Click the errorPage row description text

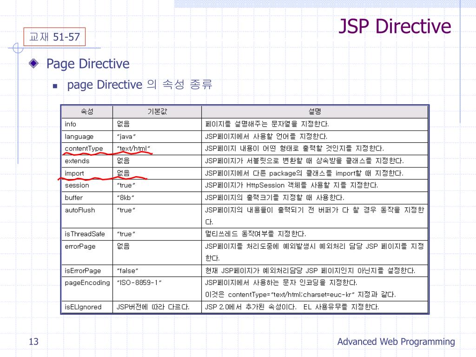point(315,252)
